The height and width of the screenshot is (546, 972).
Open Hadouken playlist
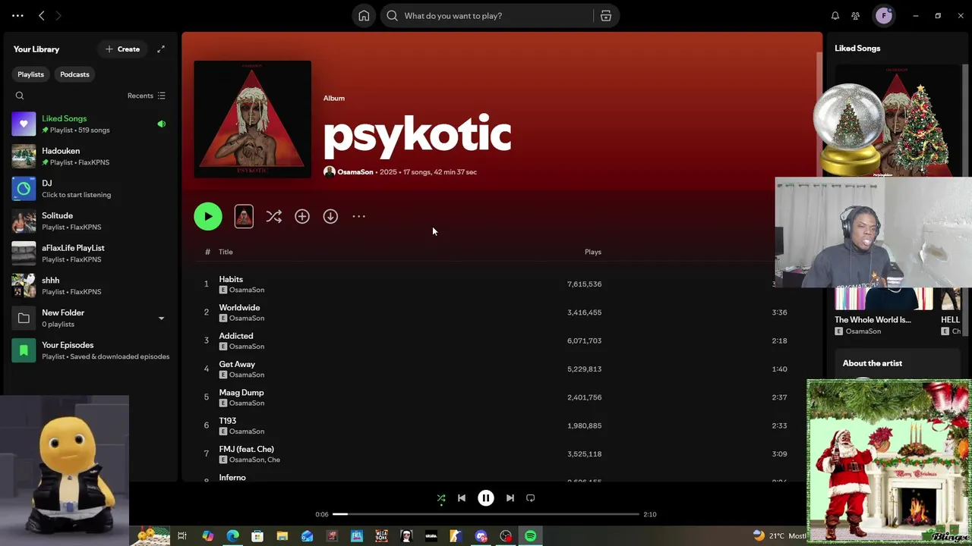coord(90,156)
